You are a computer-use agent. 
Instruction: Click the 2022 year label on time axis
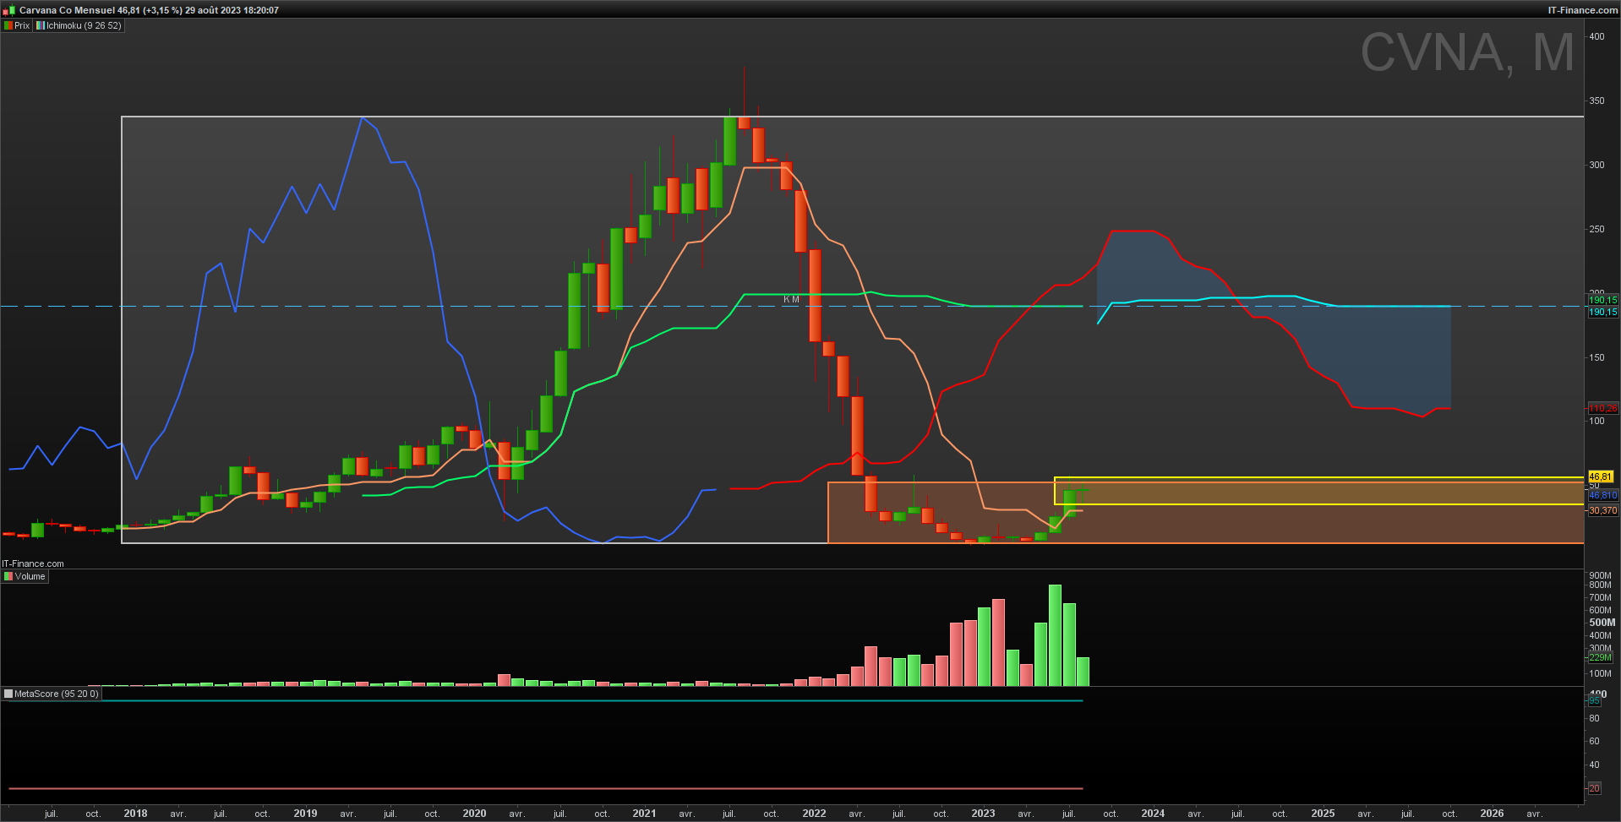click(814, 814)
